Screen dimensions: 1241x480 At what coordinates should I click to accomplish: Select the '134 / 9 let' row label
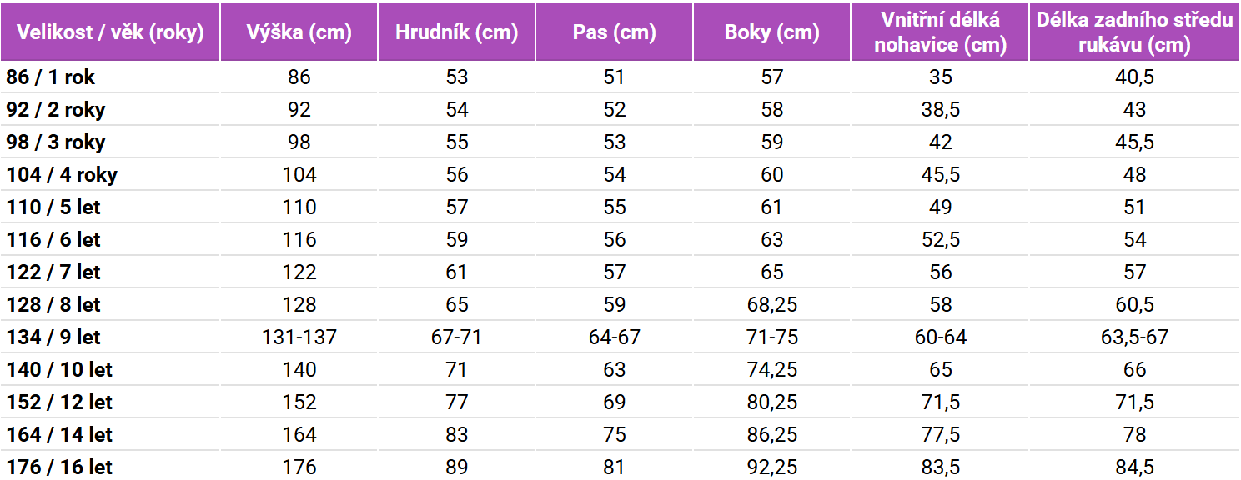pos(53,337)
